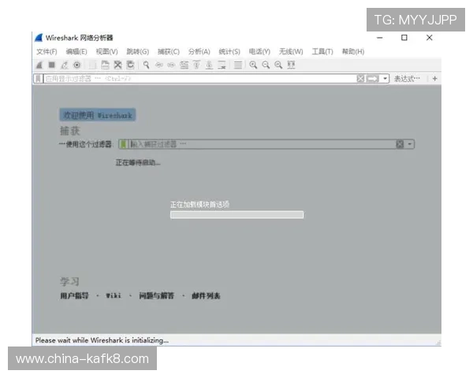The image size is (473, 378).
Task: Open the 统计(S) menu
Action: coord(229,51)
